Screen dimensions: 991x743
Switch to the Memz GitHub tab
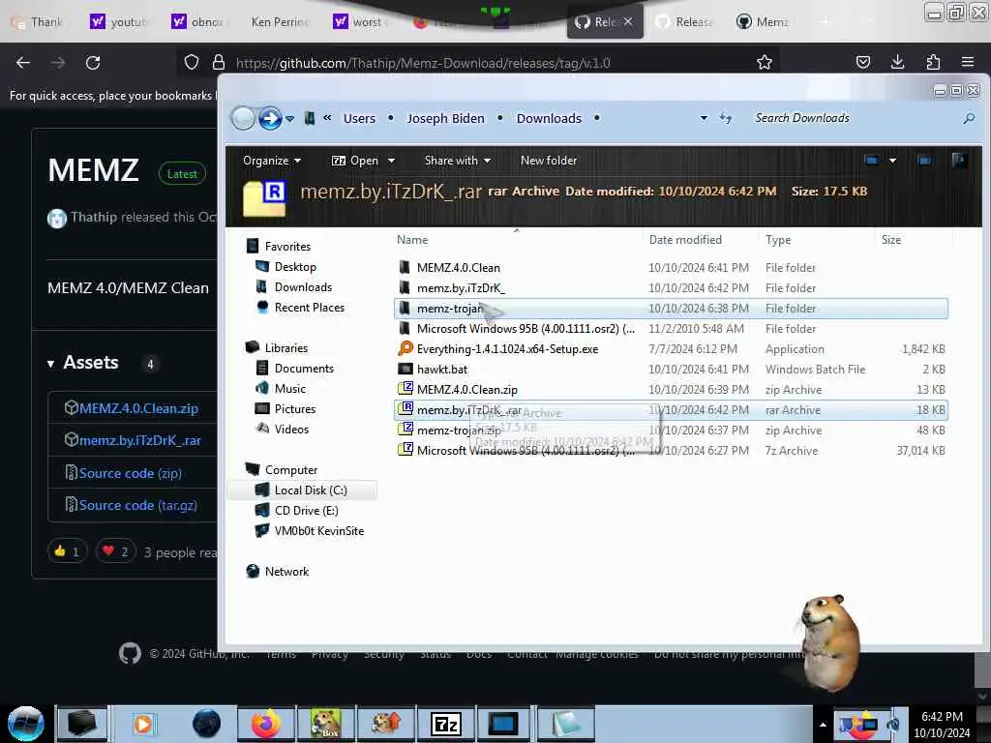pyautogui.click(x=763, y=22)
